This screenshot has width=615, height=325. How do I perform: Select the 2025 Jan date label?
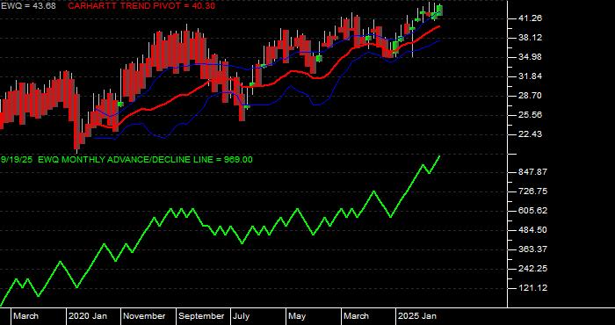pos(417,316)
